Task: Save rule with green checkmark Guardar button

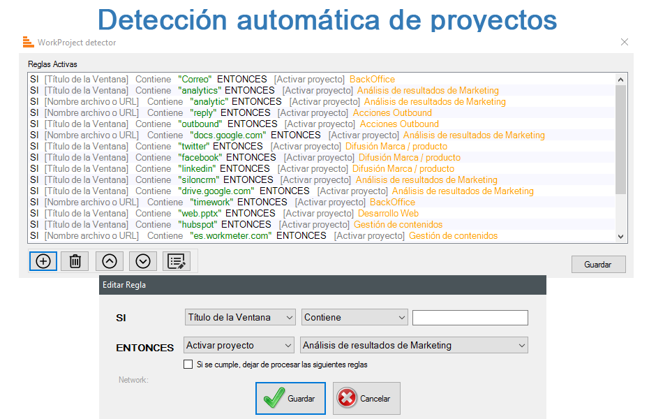Action: (290, 399)
